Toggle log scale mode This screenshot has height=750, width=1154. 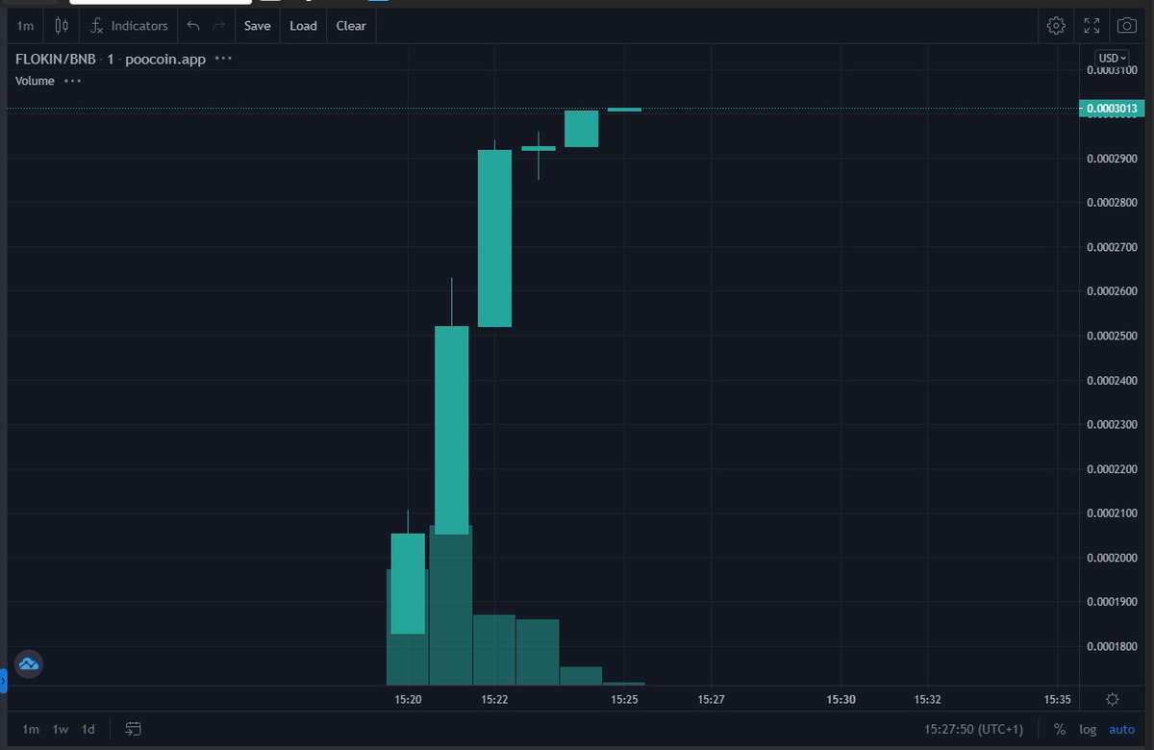pyautogui.click(x=1088, y=729)
